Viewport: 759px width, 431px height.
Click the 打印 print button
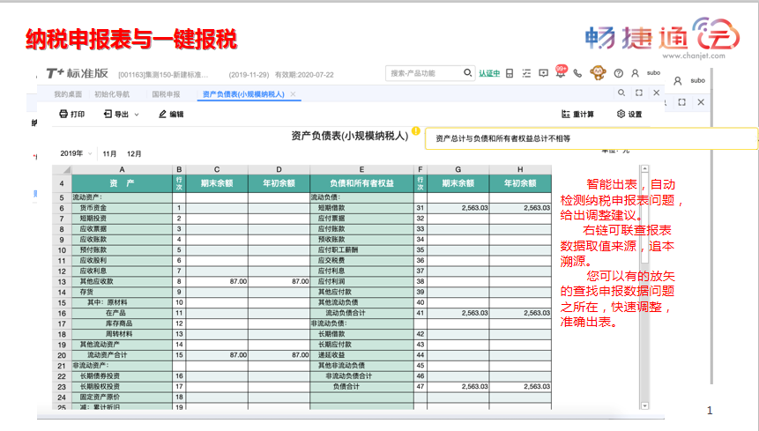click(x=71, y=115)
